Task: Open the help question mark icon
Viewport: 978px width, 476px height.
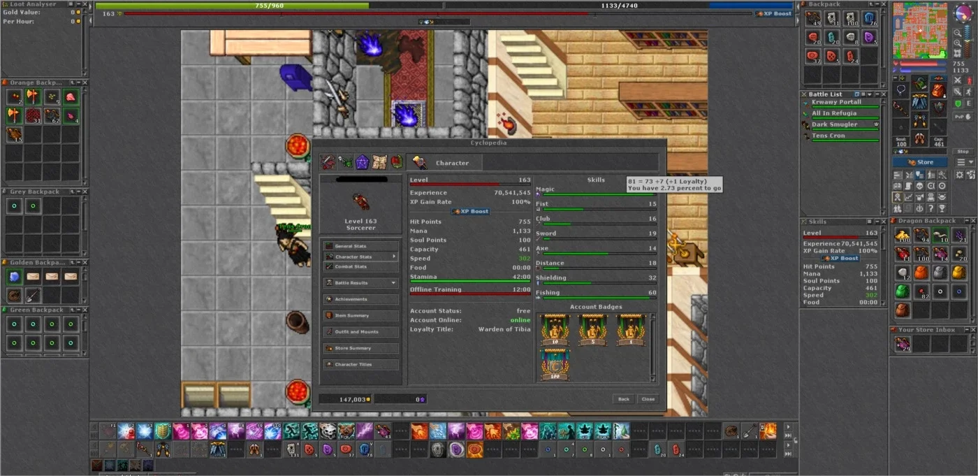Action: coord(930,208)
